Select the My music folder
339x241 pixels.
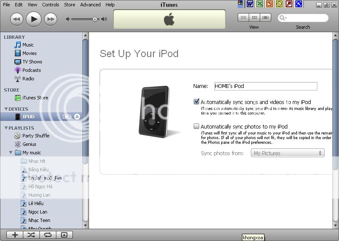pyautogui.click(x=31, y=153)
